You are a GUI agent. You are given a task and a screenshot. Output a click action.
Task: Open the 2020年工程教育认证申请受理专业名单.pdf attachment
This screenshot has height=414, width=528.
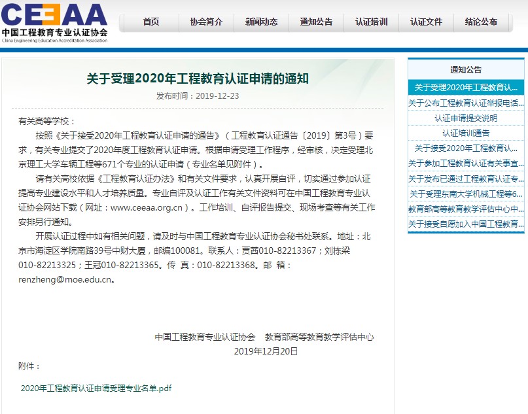coord(96,388)
